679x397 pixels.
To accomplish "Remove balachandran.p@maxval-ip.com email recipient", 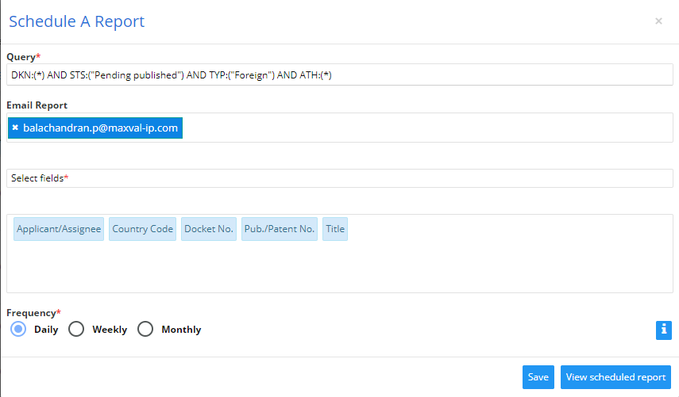I will click(x=15, y=128).
